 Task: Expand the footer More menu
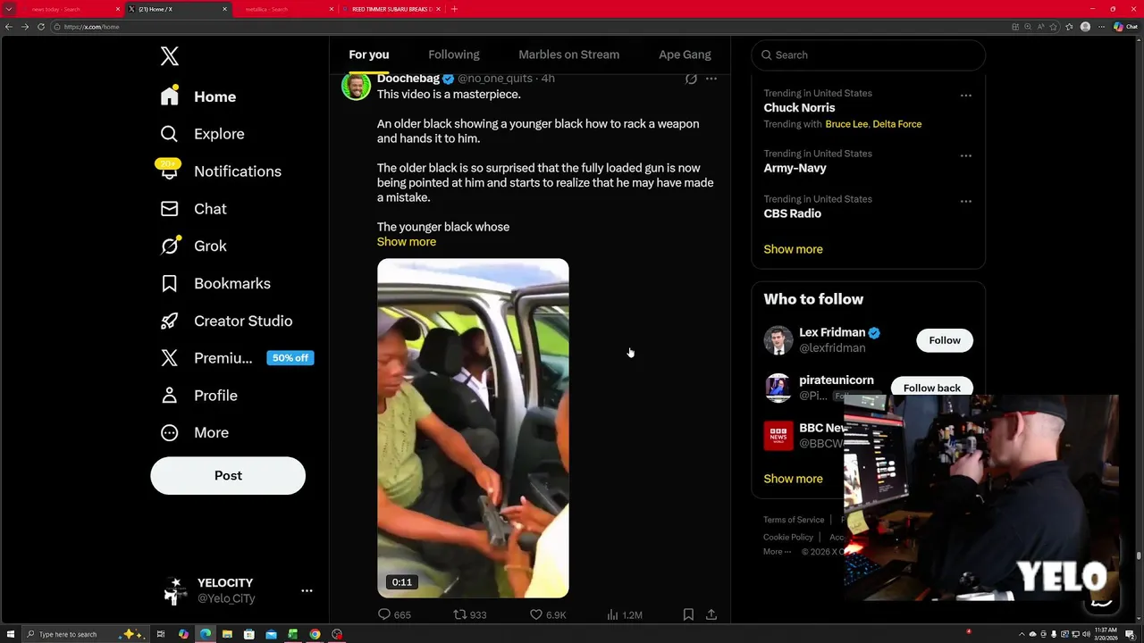pos(777,552)
